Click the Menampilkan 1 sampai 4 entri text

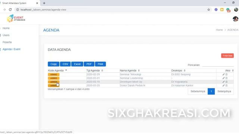(69, 89)
